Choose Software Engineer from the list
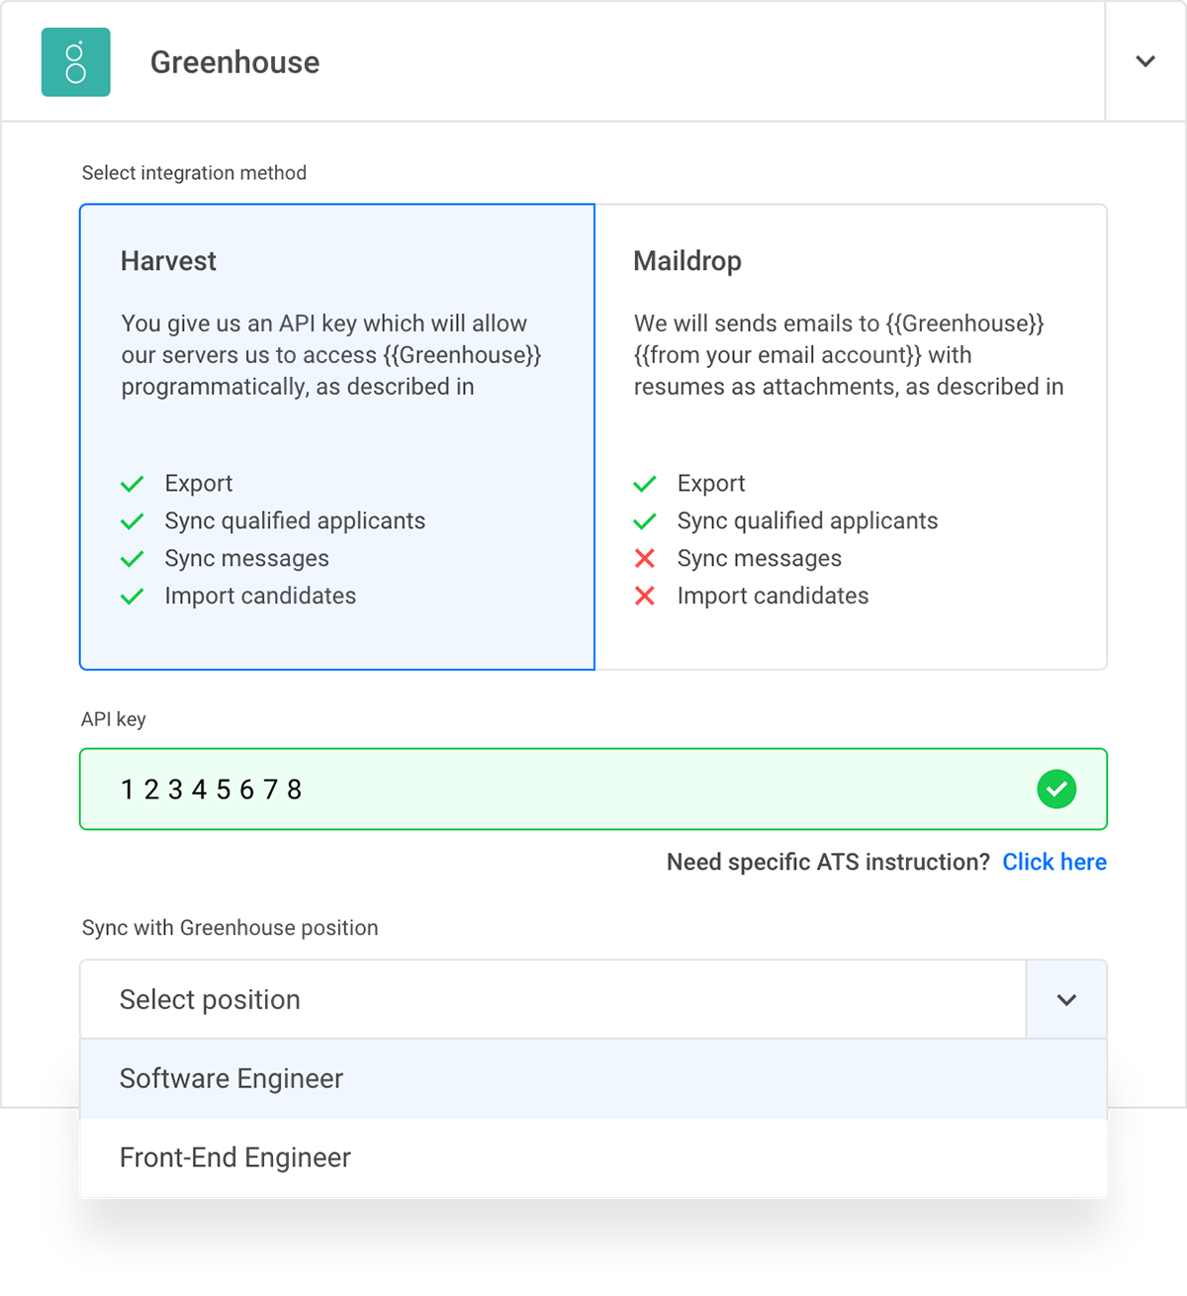 (x=593, y=1078)
